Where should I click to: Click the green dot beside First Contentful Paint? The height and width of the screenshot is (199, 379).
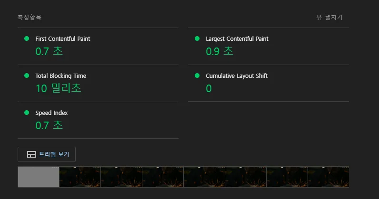[x=27, y=38]
